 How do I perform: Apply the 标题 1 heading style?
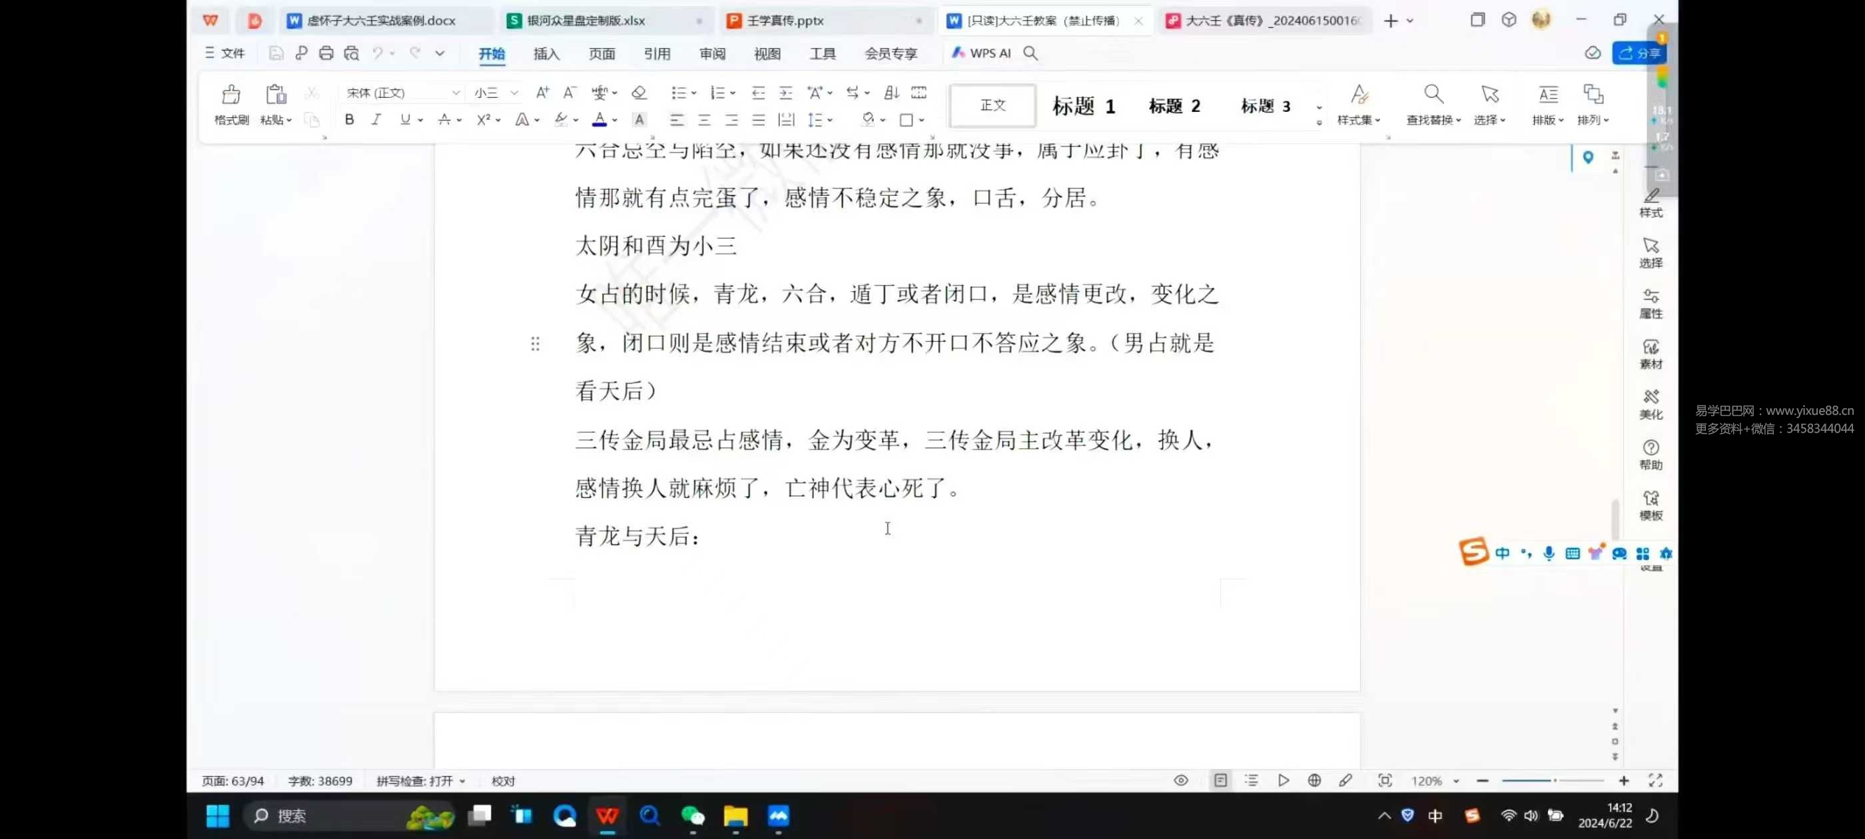(x=1083, y=107)
